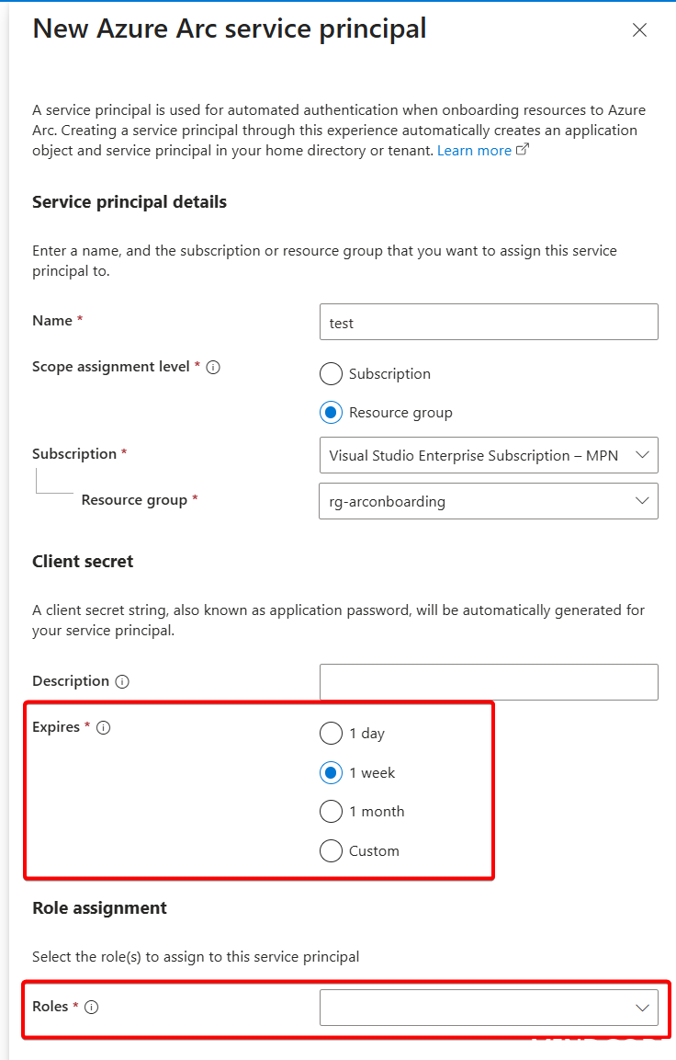Select the 1 day expiration option
The image size is (676, 1060).
coord(331,733)
